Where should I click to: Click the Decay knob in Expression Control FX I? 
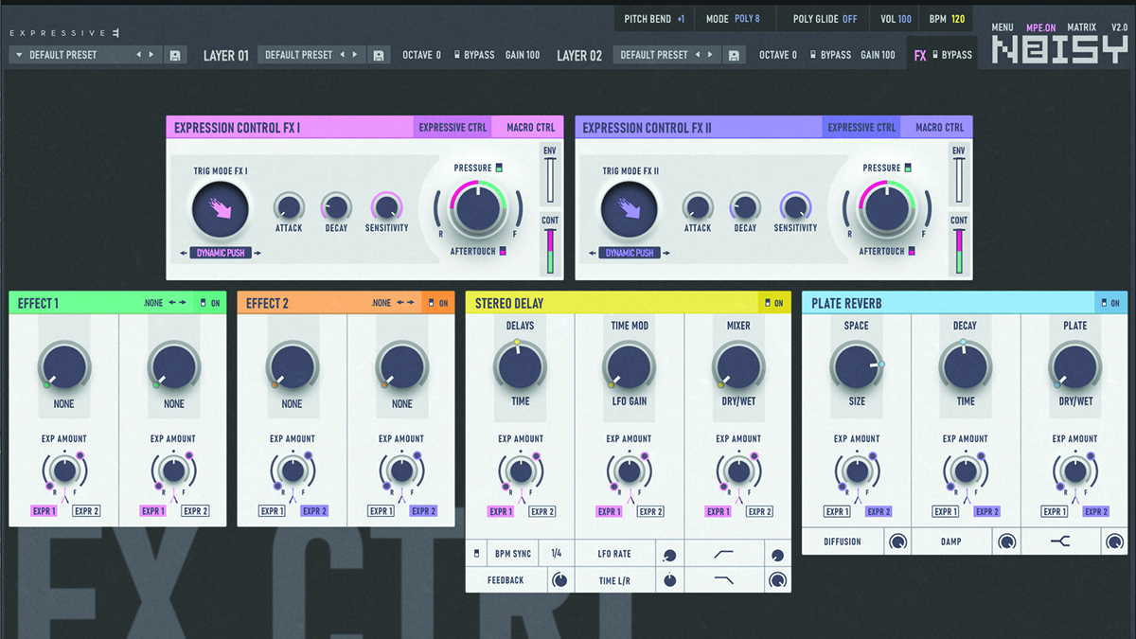click(x=336, y=205)
